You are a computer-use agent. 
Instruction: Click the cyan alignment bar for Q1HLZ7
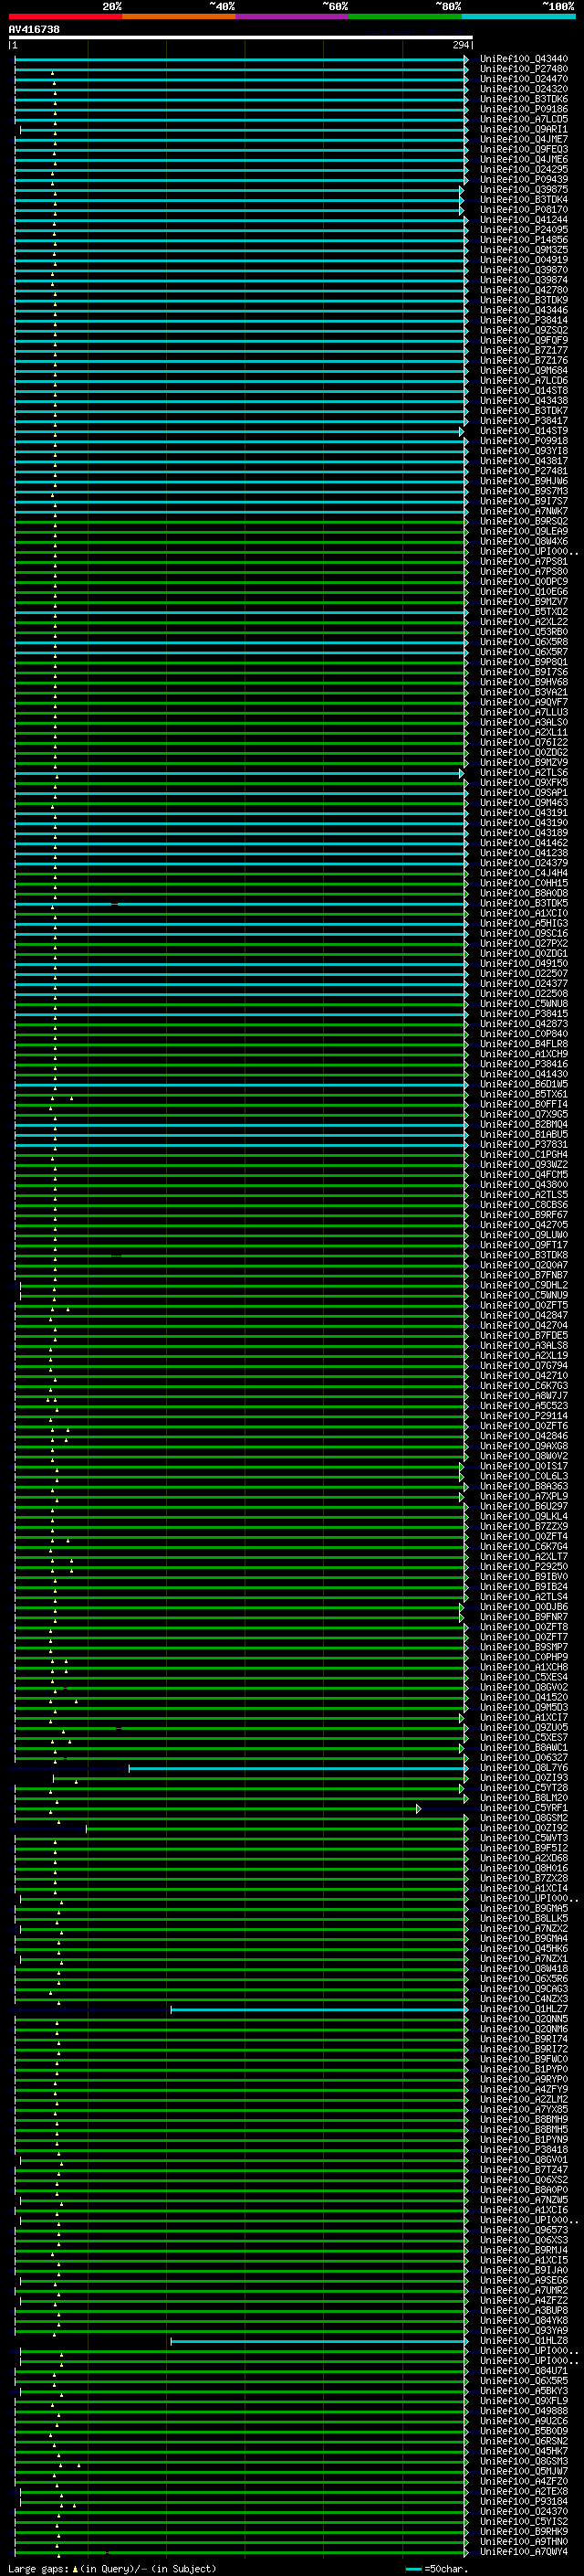(x=318, y=2009)
